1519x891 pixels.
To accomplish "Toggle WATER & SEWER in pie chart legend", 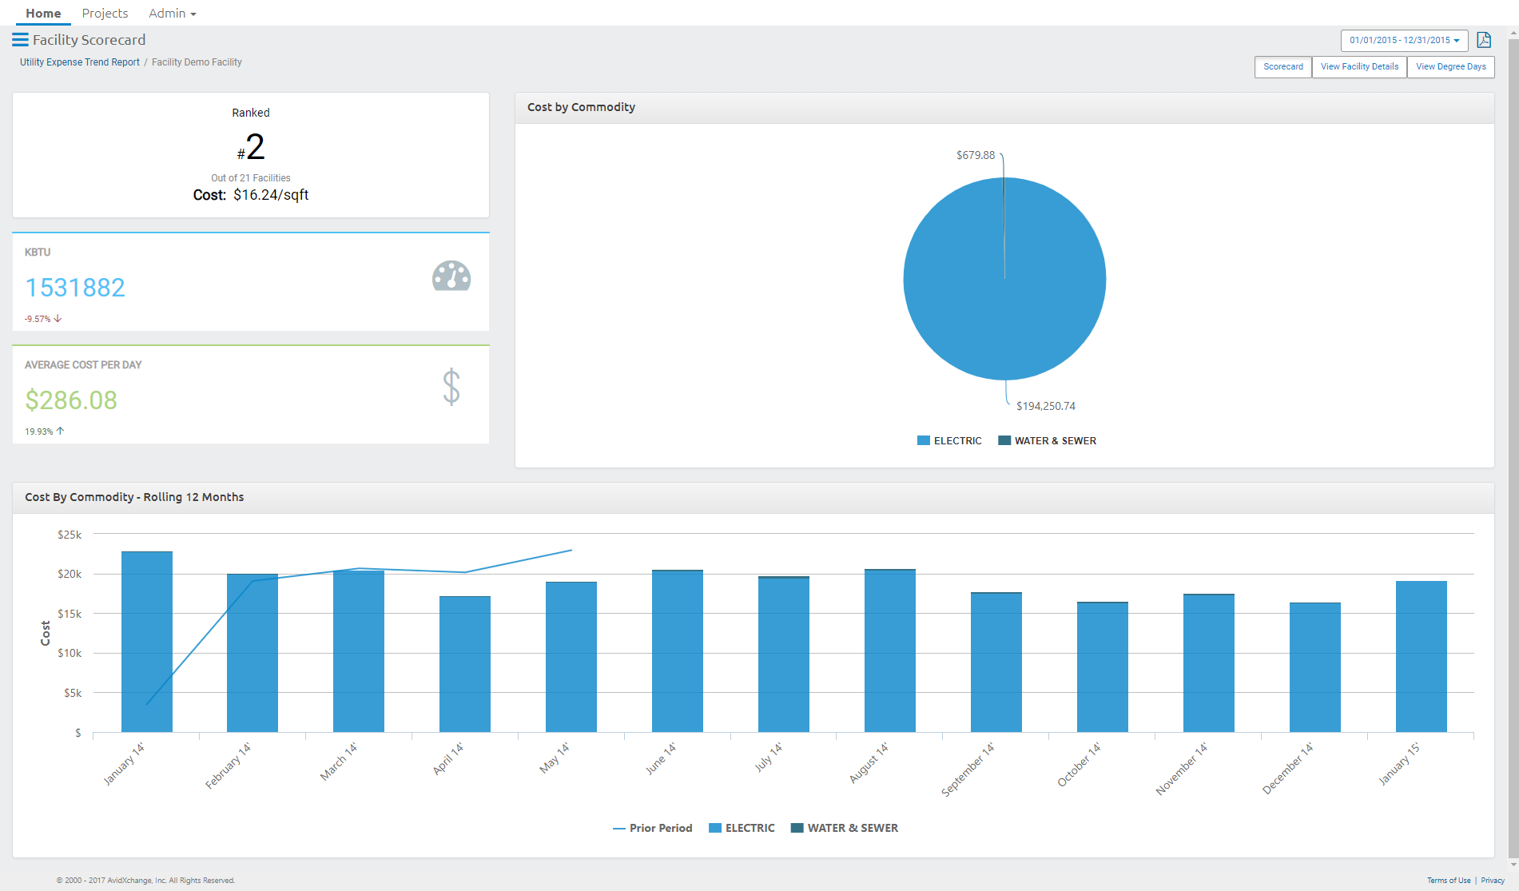I will tap(1048, 441).
